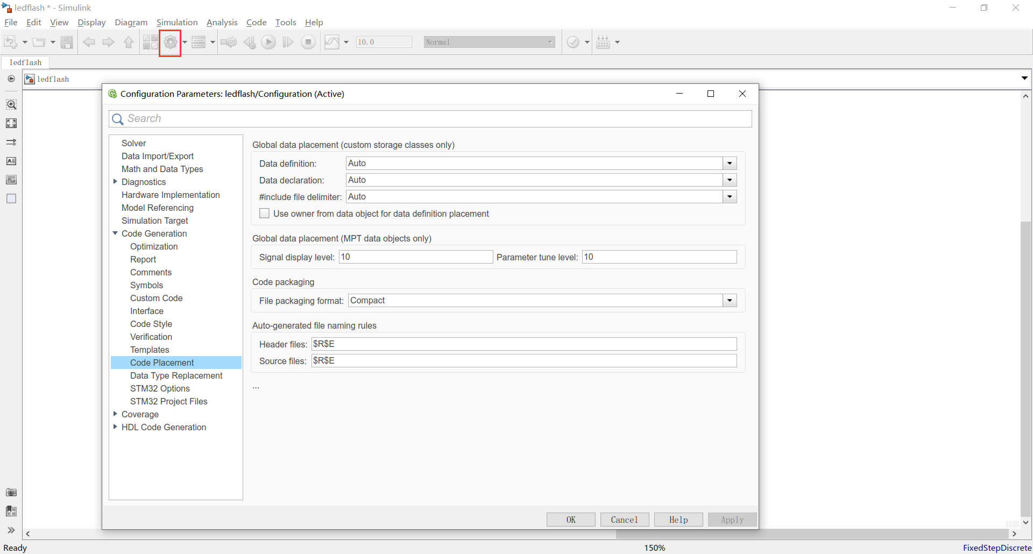Toggle the Sample Time Display arrows icon

pos(11,142)
